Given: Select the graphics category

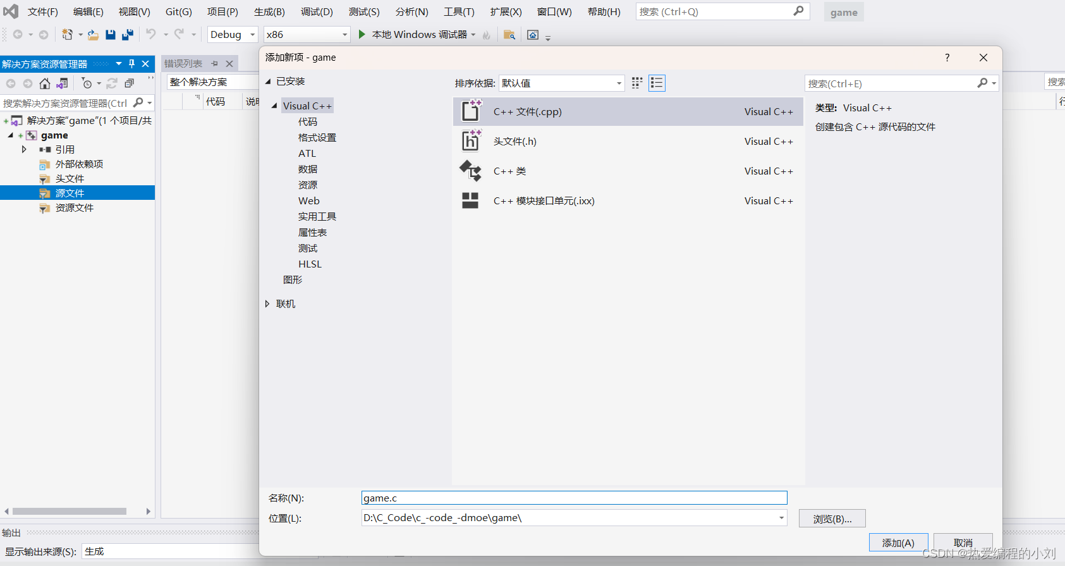Looking at the screenshot, I should click(x=293, y=280).
